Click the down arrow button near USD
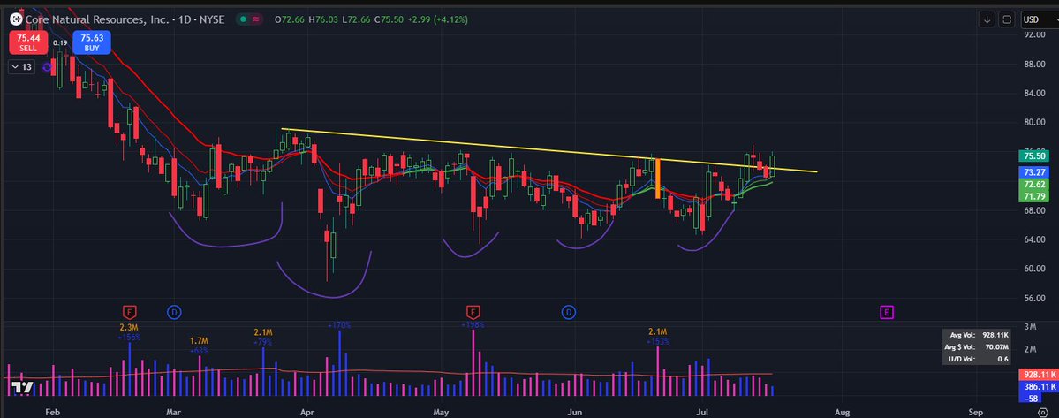 click(987, 19)
